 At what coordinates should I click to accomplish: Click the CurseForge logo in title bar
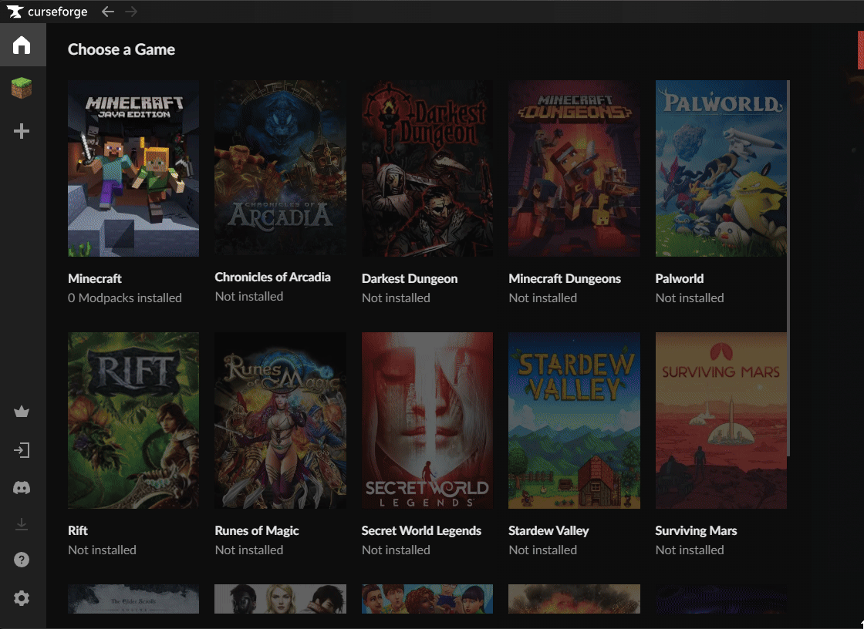(x=47, y=12)
